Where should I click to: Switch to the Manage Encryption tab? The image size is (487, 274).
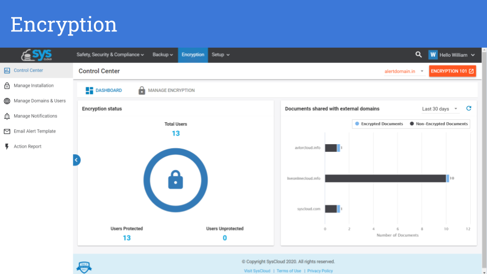(166, 90)
